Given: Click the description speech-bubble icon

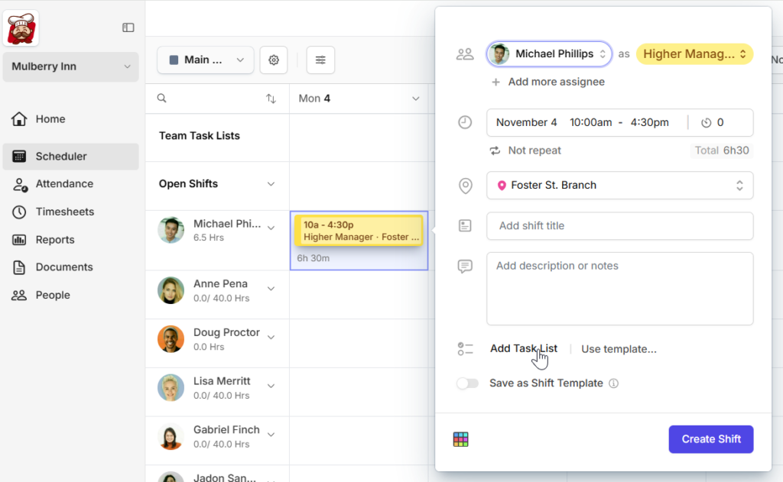Looking at the screenshot, I should [466, 266].
